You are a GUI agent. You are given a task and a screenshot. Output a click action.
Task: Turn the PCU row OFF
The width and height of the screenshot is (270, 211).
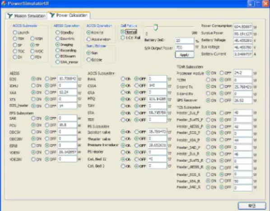pos(47,125)
